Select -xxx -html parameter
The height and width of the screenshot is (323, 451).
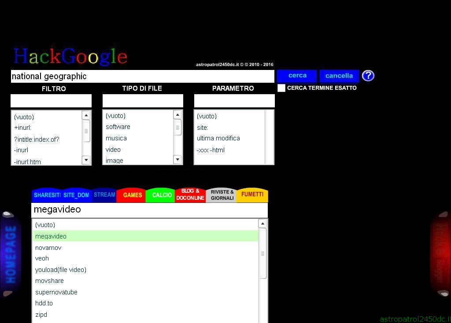coord(229,150)
